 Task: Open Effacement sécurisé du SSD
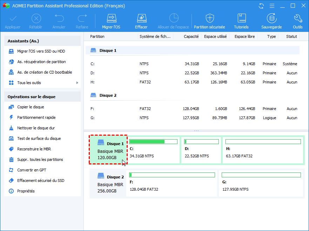coord(41,181)
